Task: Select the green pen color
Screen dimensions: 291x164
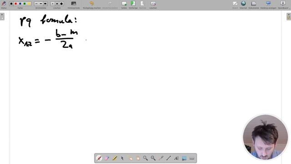Action: pos(25,4)
